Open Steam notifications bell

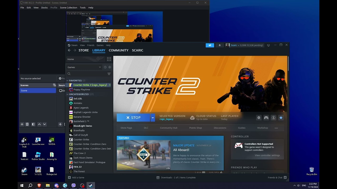tap(220, 45)
